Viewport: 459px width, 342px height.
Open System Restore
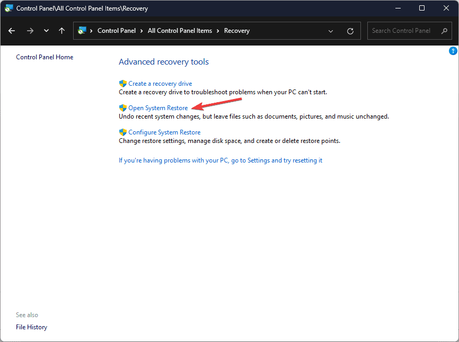pos(157,107)
